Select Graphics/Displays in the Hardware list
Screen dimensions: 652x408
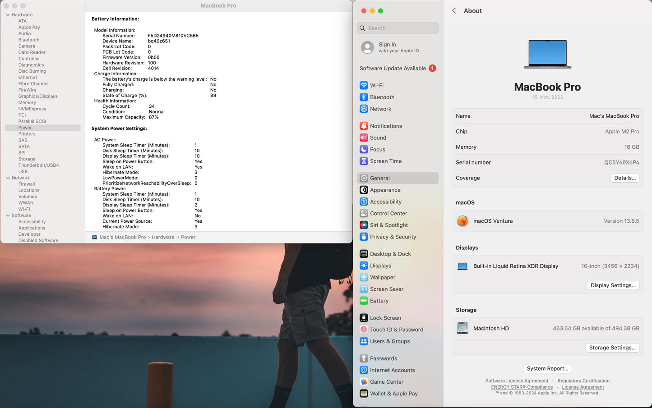38,96
